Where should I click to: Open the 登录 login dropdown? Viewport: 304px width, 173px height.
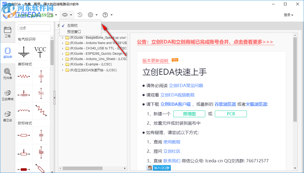[x=289, y=15]
